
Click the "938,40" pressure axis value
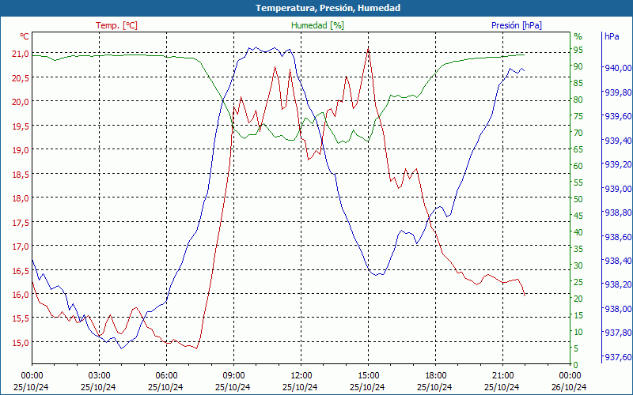[x=618, y=261]
